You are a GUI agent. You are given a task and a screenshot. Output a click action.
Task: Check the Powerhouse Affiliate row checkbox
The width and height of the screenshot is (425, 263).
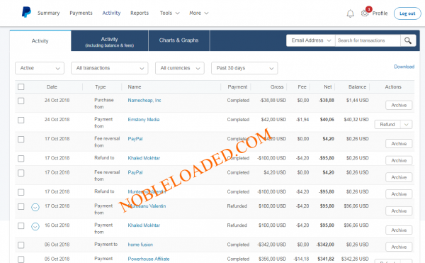[x=21, y=259]
